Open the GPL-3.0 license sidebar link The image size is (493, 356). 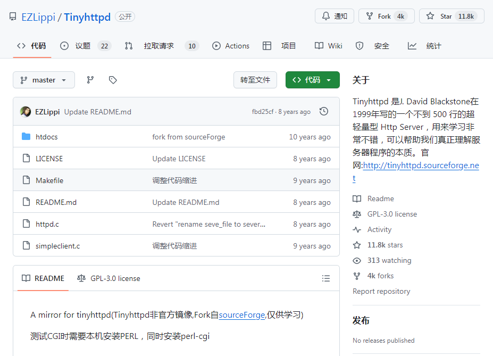click(385, 214)
